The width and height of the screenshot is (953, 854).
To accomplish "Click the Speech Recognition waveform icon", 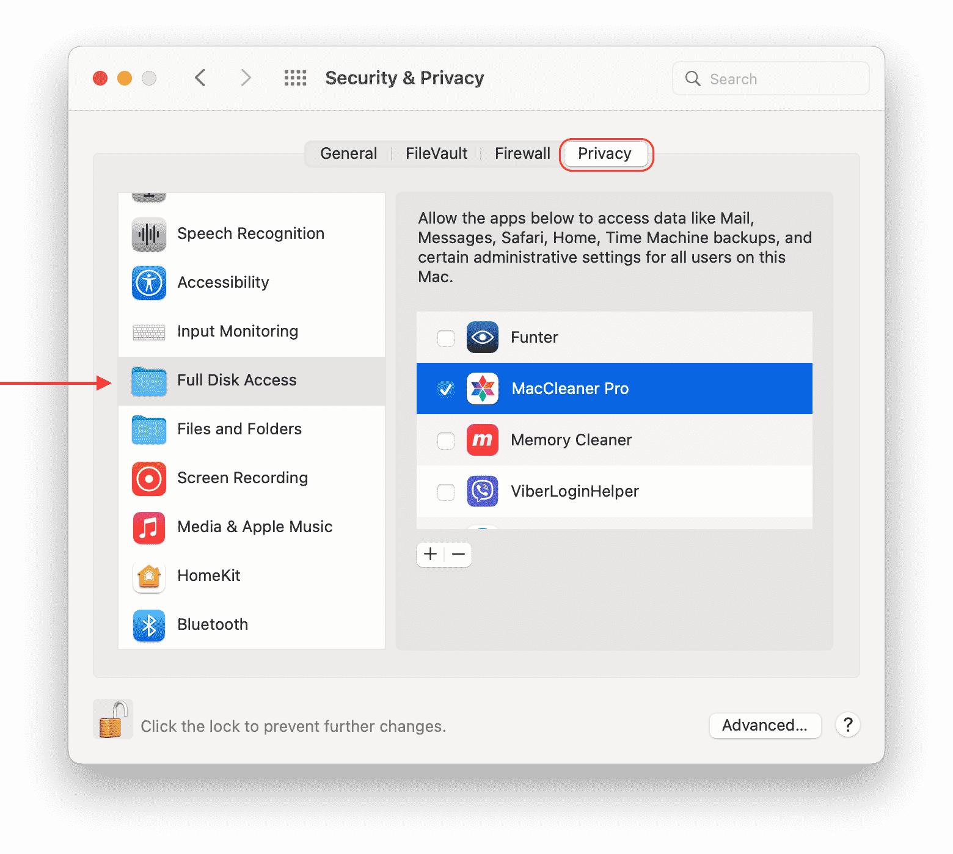I will (x=149, y=234).
